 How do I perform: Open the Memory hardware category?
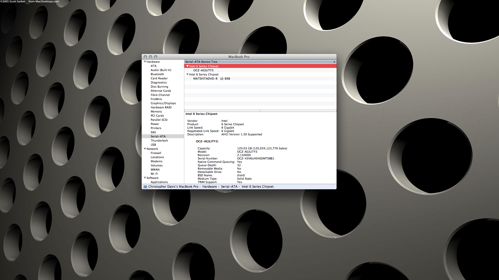pyautogui.click(x=156, y=111)
